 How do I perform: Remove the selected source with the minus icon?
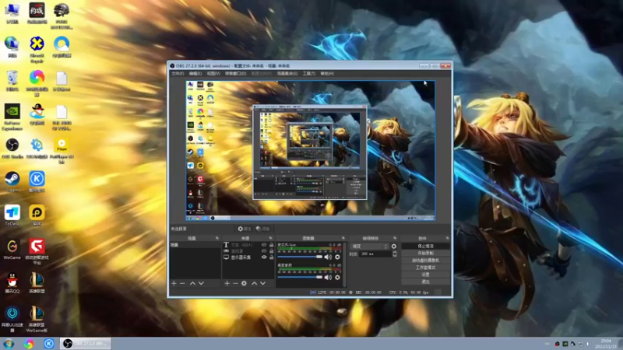235,283
